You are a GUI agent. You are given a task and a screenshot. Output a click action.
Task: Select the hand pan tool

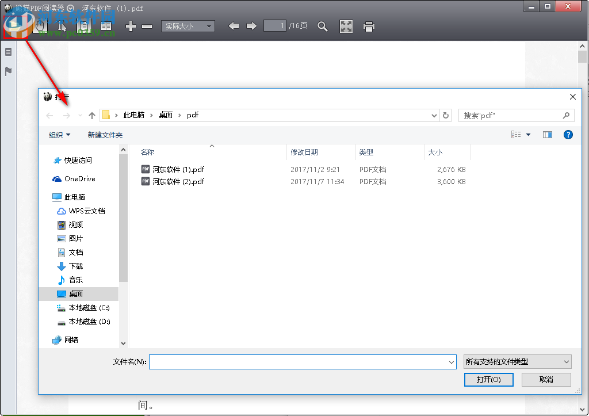[x=40, y=26]
